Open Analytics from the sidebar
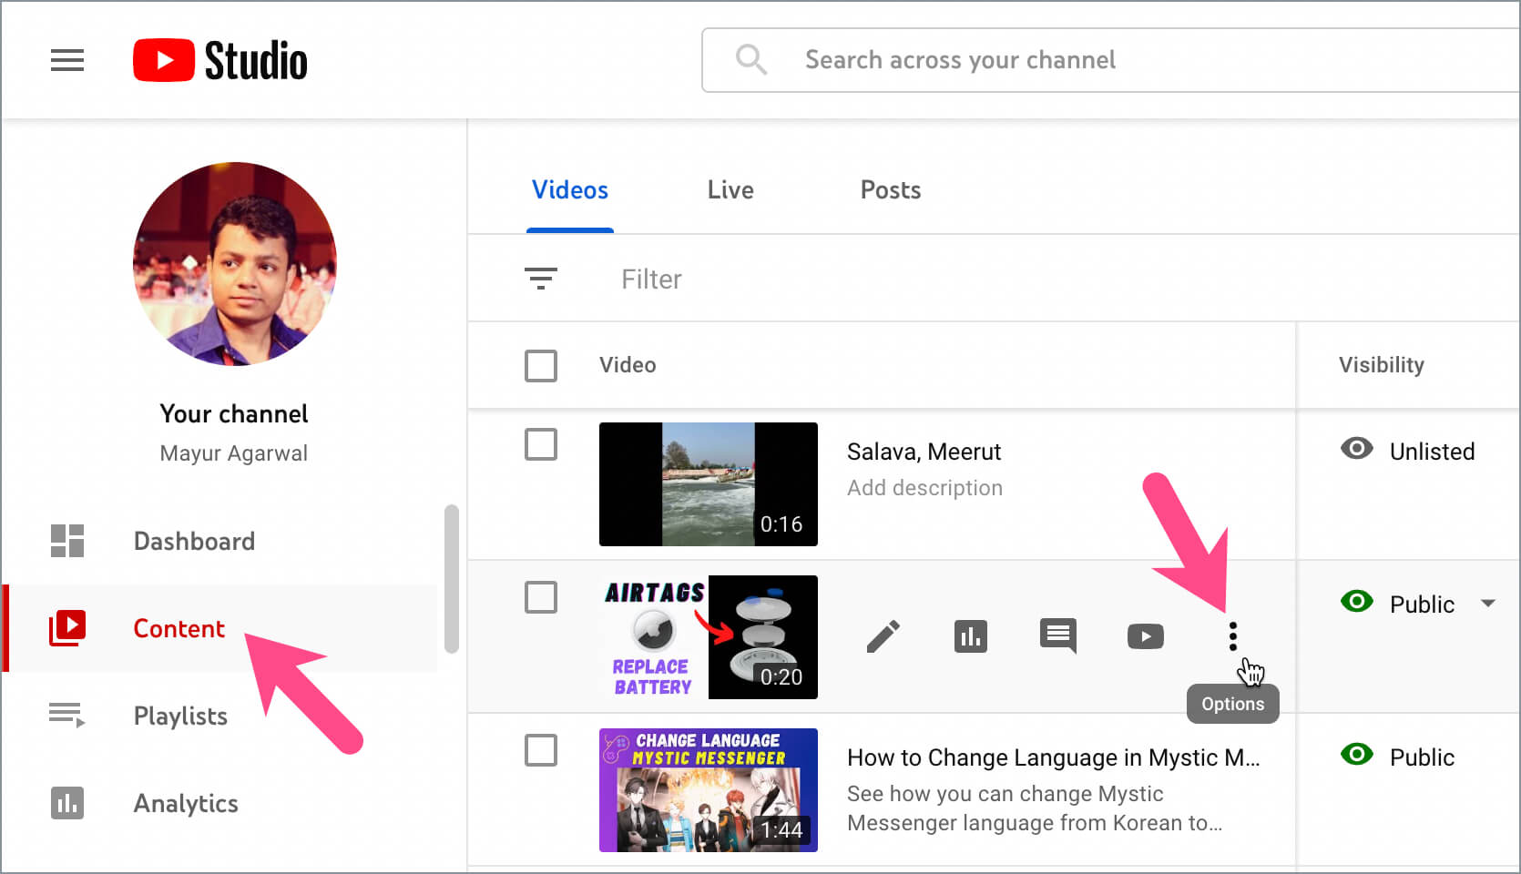This screenshot has height=874, width=1521. [x=186, y=804]
